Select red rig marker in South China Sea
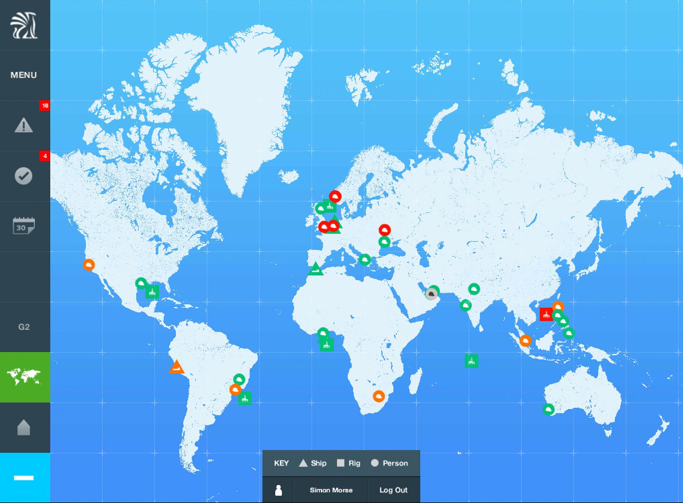Screen dimensions: 683x503 tap(546, 314)
